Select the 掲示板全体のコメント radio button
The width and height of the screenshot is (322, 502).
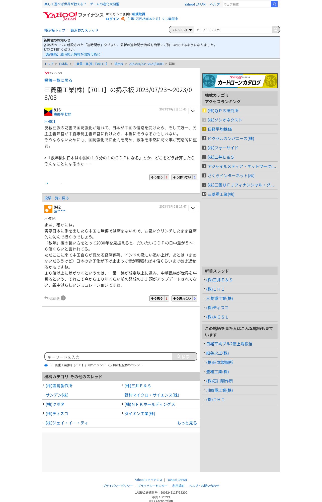point(110,365)
